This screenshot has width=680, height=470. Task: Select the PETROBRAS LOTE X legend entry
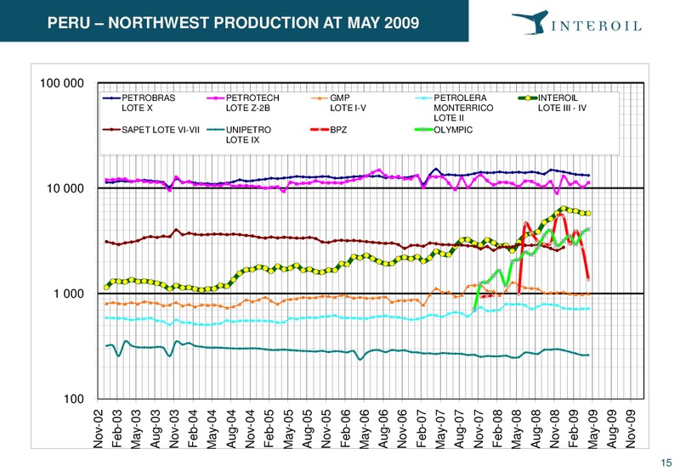(139, 103)
